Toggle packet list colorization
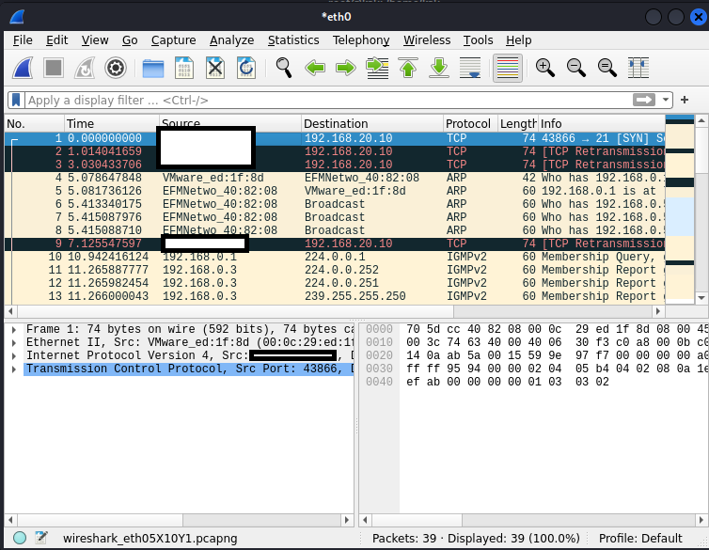The height and width of the screenshot is (550, 709). [508, 69]
